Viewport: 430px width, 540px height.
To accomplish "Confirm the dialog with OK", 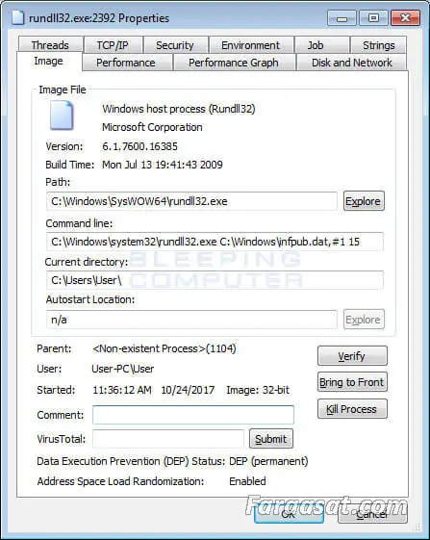I will (x=289, y=514).
